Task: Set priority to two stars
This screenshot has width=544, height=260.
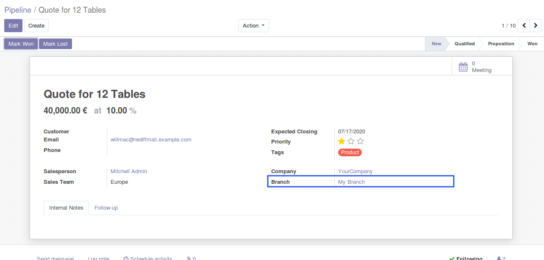Action: tap(351, 141)
